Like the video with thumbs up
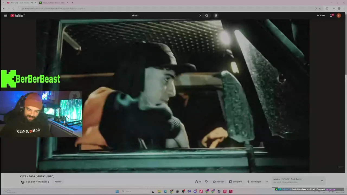The image size is (347, 195). tap(198, 182)
